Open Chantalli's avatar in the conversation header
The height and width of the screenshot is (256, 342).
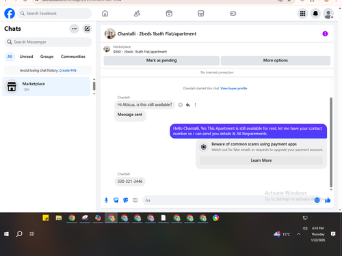(x=110, y=33)
